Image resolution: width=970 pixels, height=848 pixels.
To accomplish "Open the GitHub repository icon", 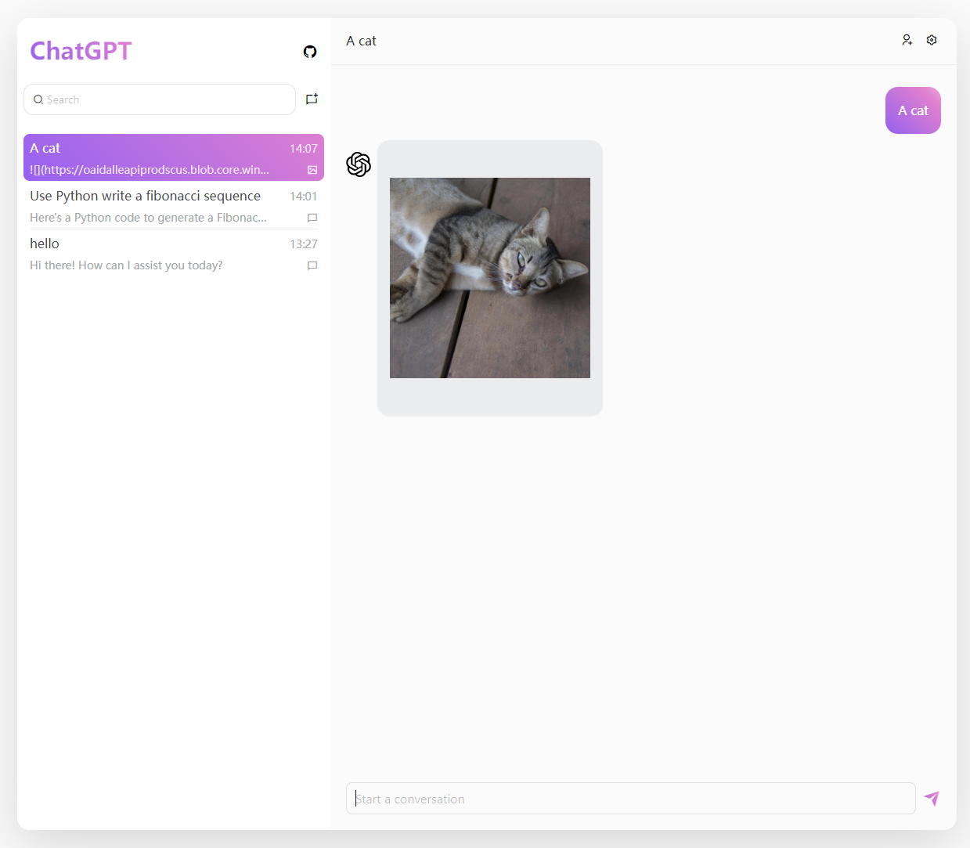I will pyautogui.click(x=310, y=52).
